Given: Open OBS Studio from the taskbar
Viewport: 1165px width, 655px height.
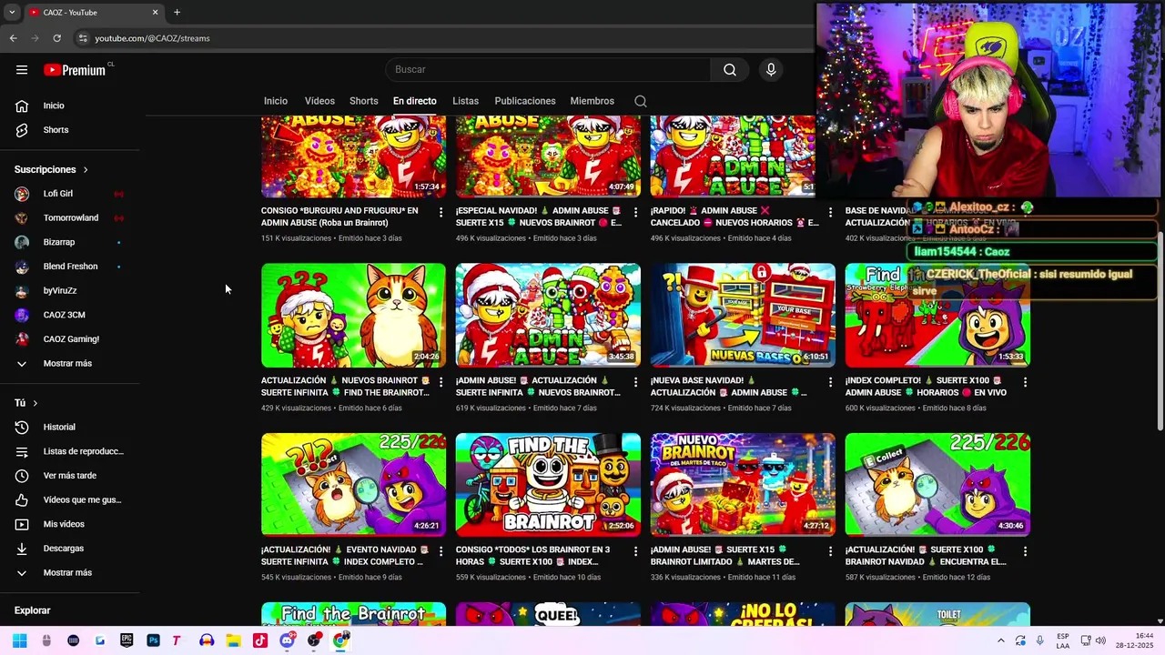Looking at the screenshot, I should [x=314, y=640].
